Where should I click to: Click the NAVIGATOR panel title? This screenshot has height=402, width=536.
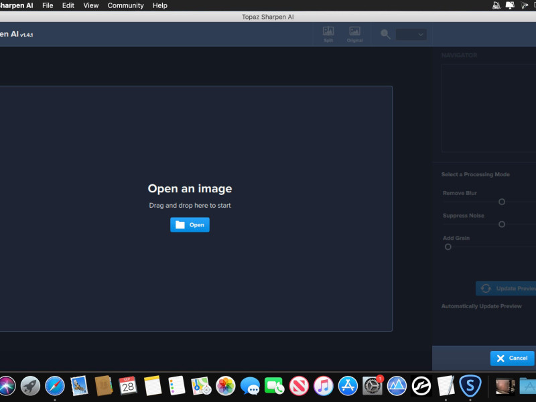459,56
